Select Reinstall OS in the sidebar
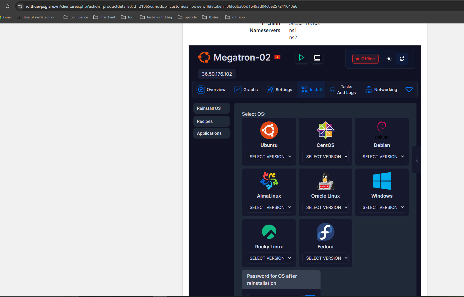The height and width of the screenshot is (297, 464). click(212, 108)
